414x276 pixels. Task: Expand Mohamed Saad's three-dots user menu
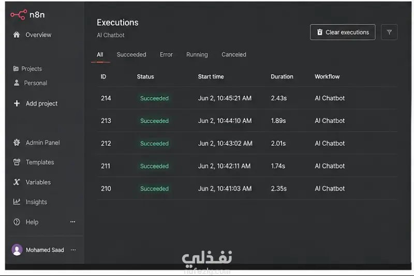(73, 250)
